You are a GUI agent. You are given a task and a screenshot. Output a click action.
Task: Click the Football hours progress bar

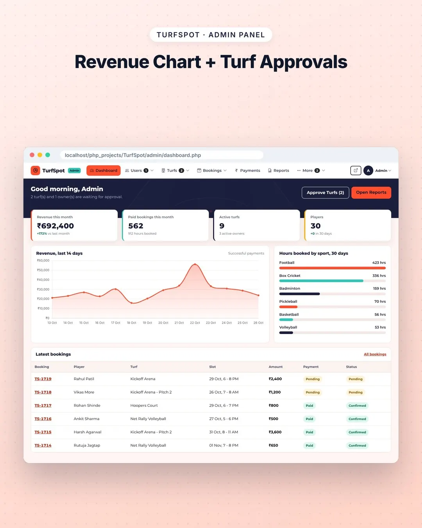[x=333, y=268]
